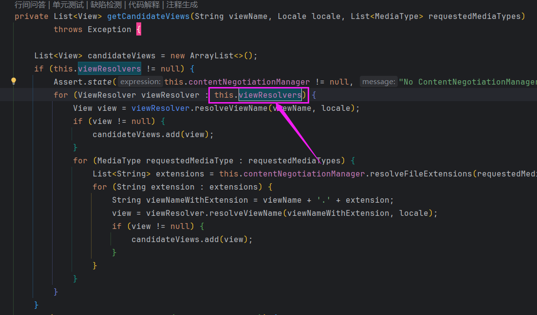Click requestedMediaTypes in the MediaType for-loop
537x315 pixels.
coord(295,161)
